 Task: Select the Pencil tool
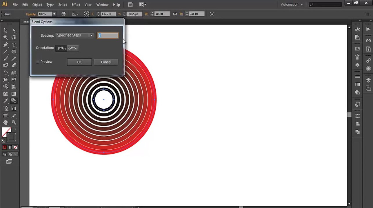(x=14, y=59)
